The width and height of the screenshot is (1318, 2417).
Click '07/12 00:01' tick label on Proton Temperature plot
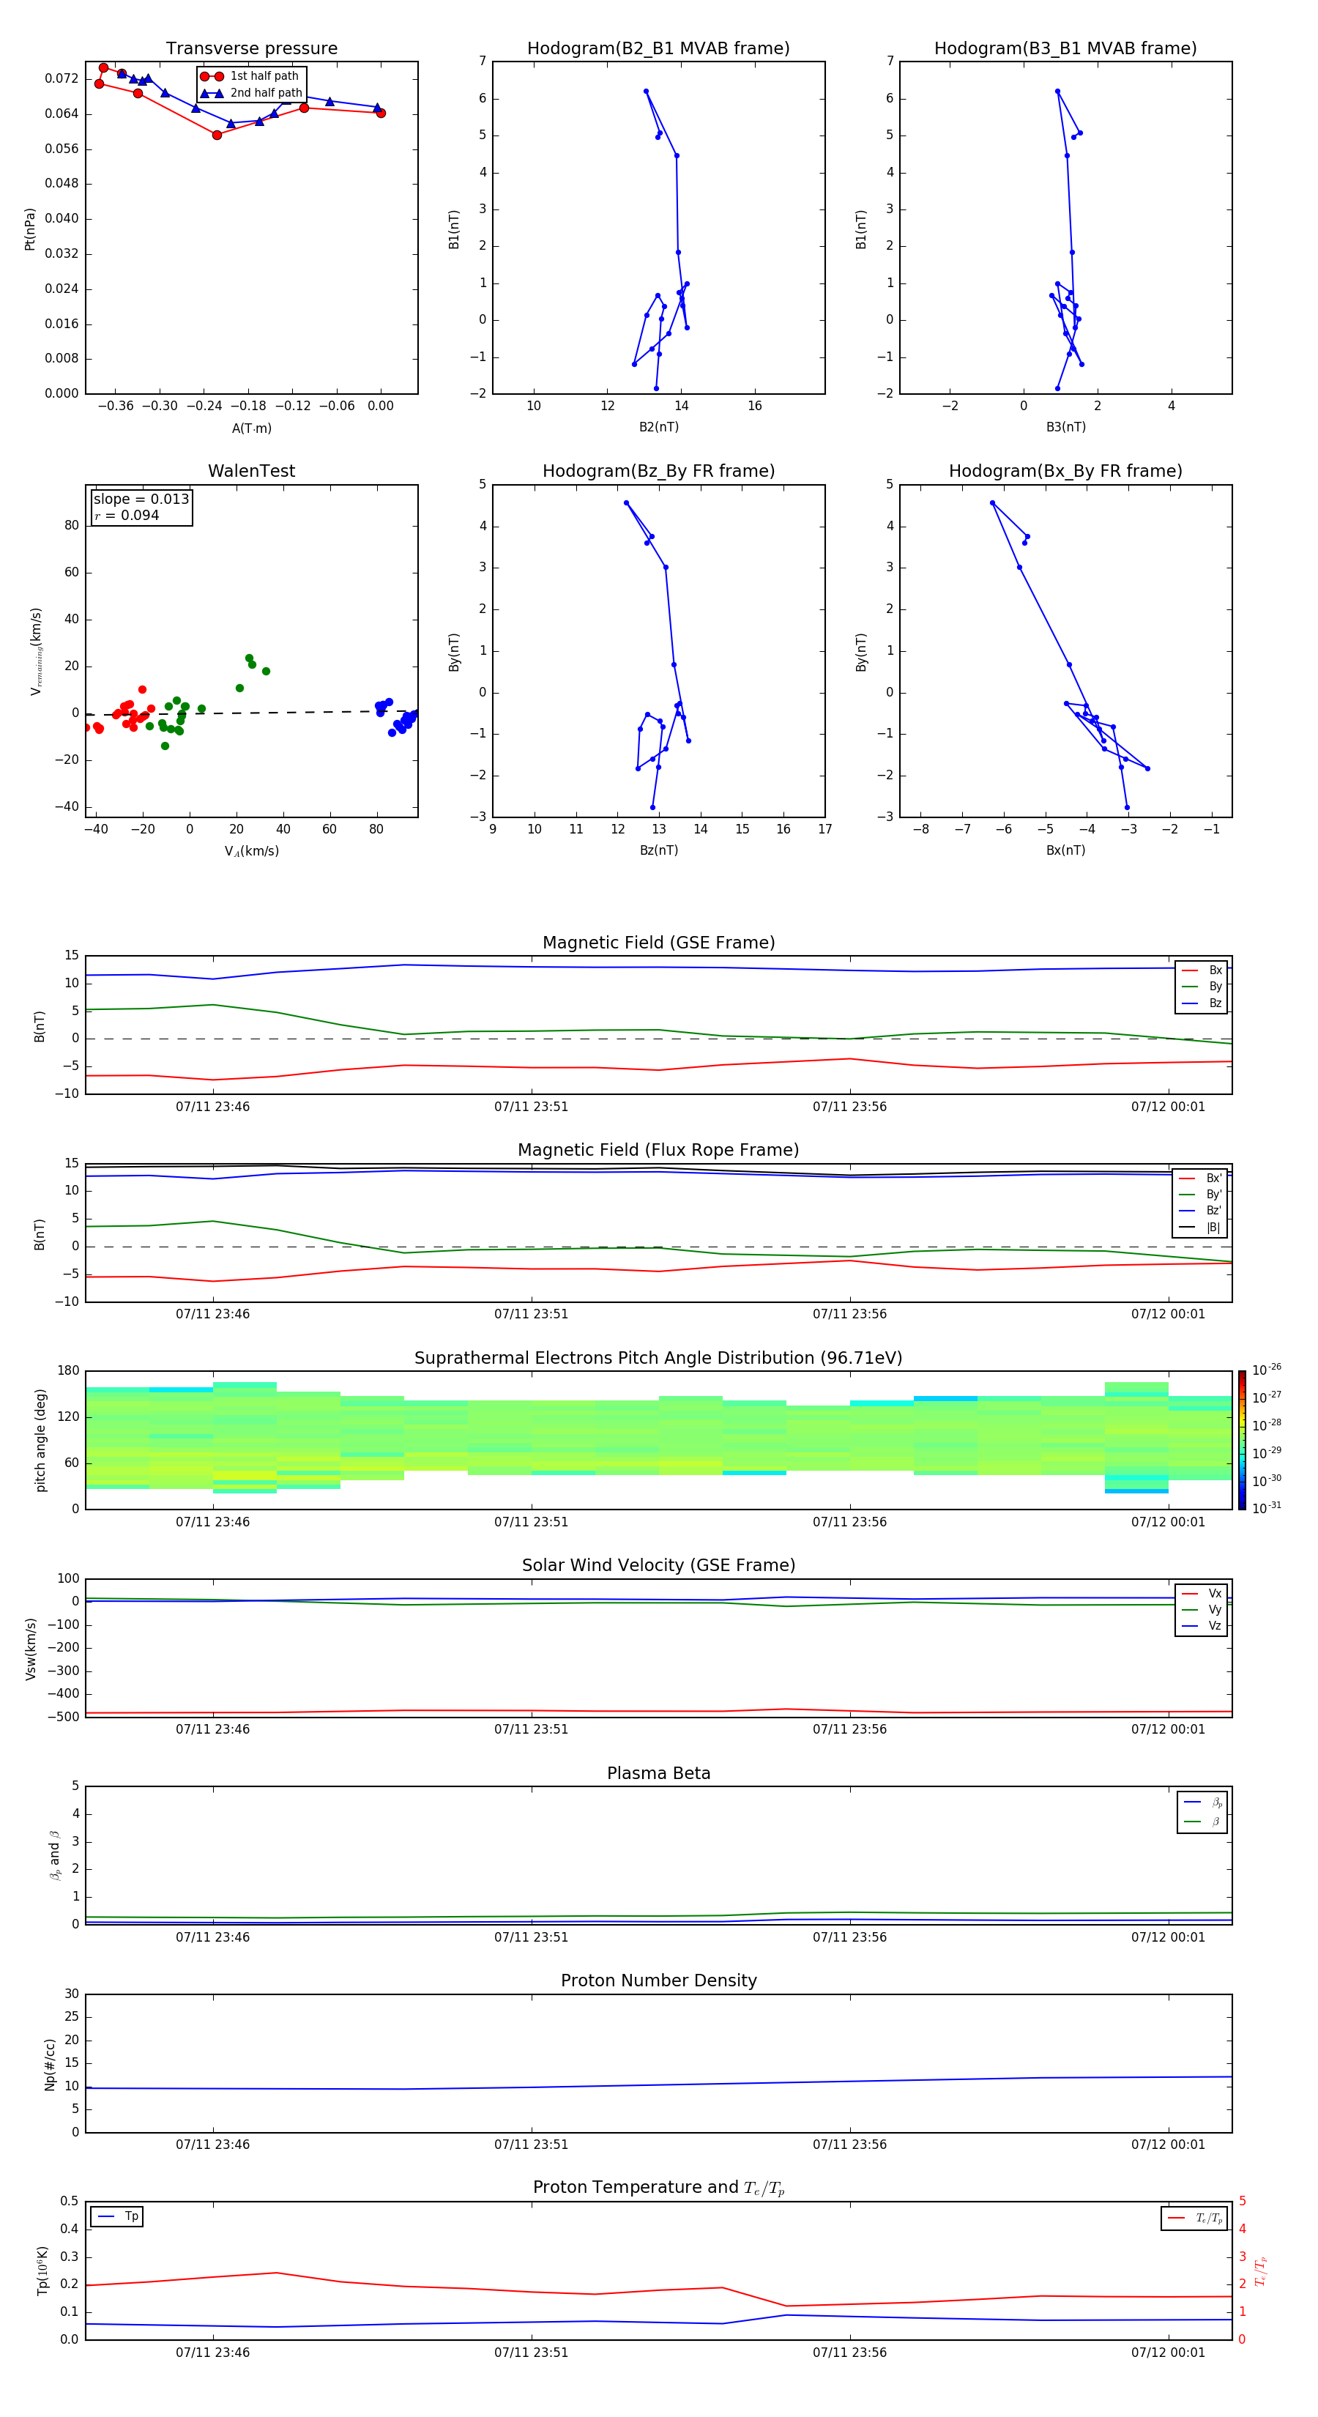coord(1168,2353)
